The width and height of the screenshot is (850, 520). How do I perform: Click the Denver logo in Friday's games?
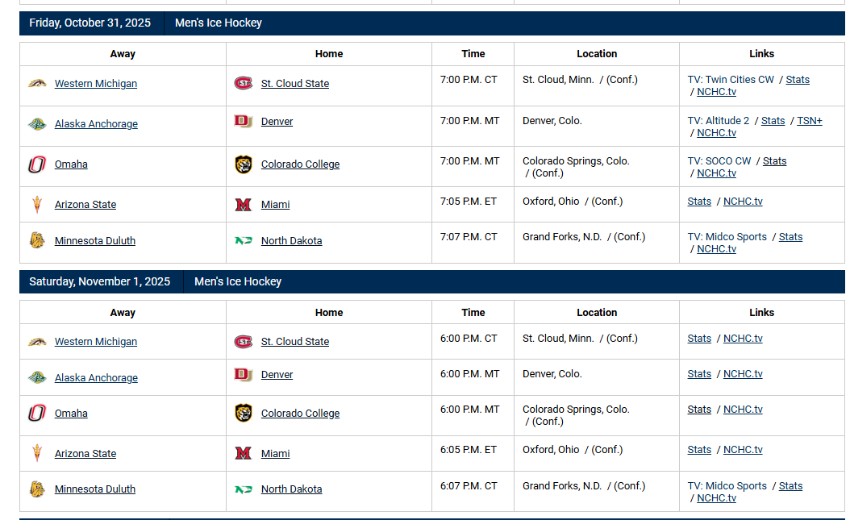(243, 121)
